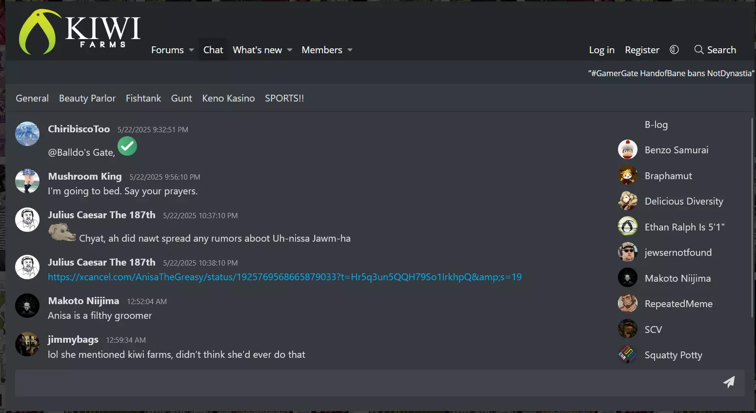Screen dimensions: 756x413
Task: Open the Members menu item
Action: (x=322, y=50)
